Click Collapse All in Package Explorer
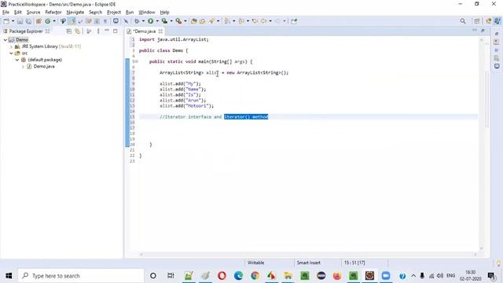This screenshot has width=503, height=283. click(69, 31)
